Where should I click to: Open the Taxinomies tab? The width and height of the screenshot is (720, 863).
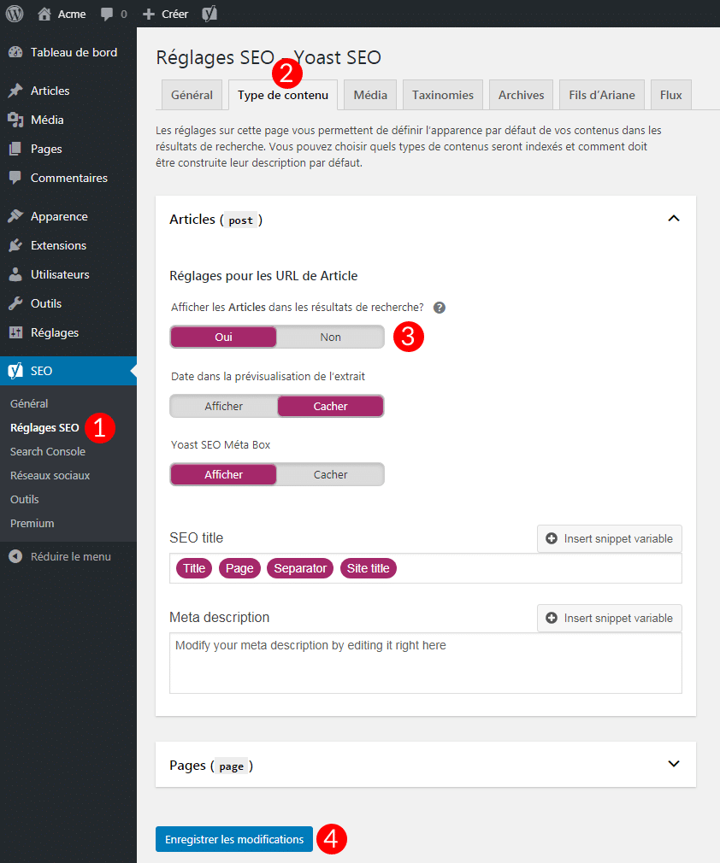(443, 95)
